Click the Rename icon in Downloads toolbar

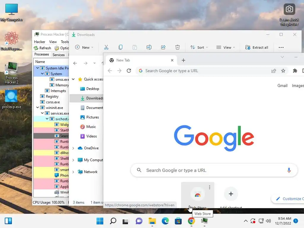tap(149, 47)
